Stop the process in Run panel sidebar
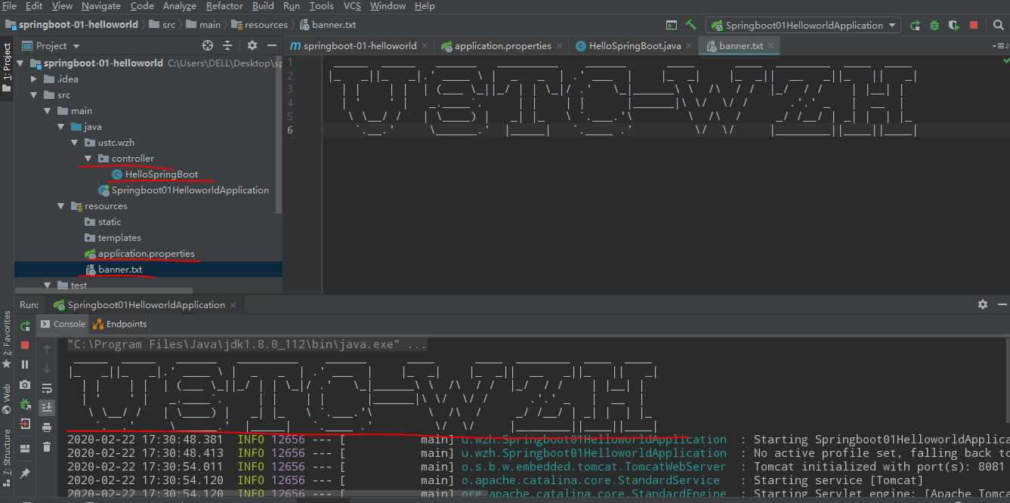The width and height of the screenshot is (1010, 503). (25, 345)
